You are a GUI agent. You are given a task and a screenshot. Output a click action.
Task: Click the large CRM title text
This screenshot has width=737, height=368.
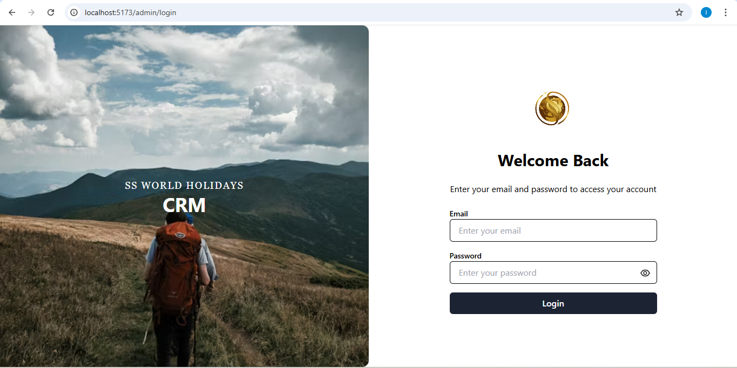click(184, 206)
